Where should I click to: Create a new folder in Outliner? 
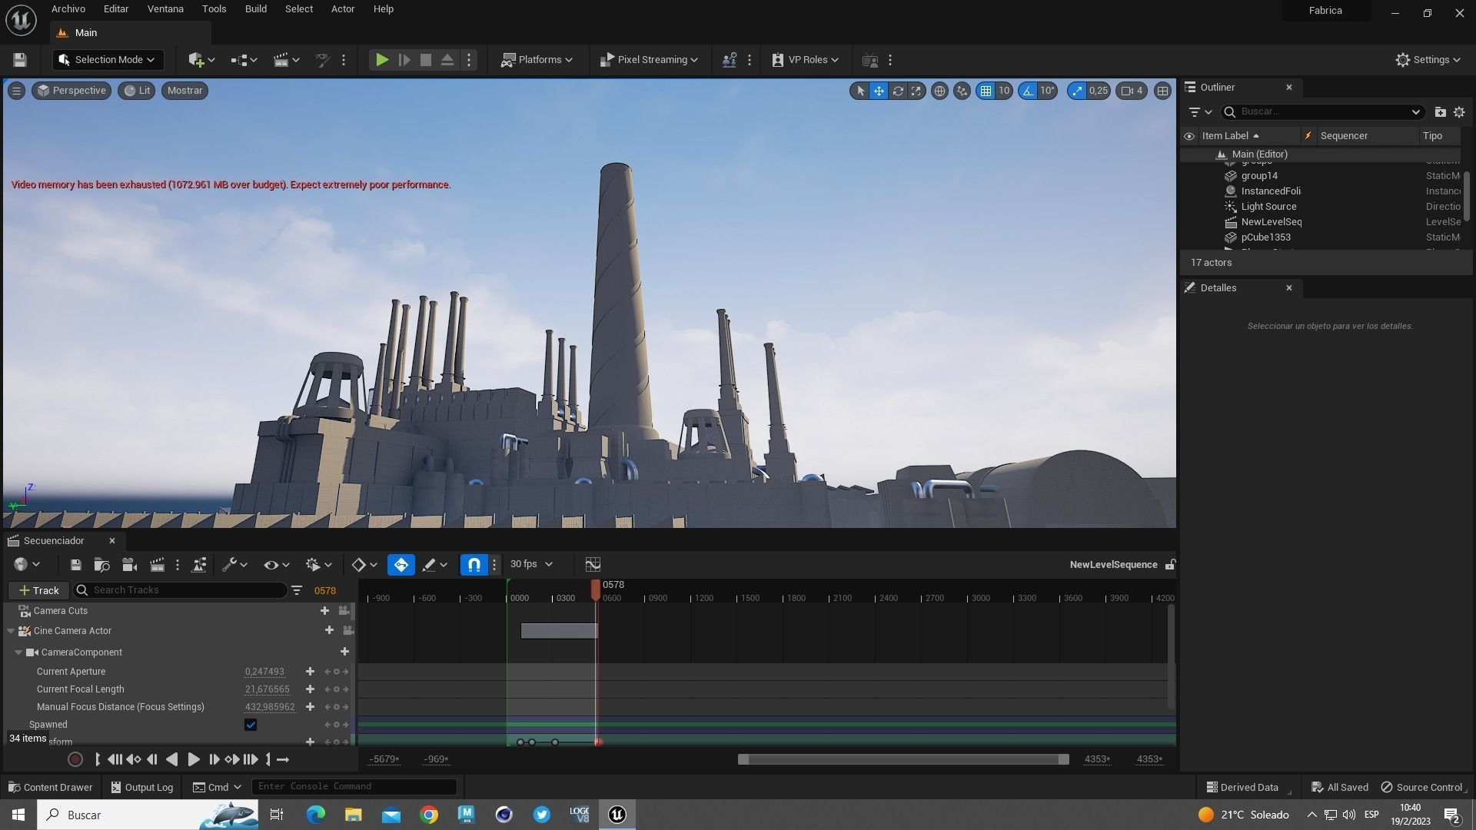(1440, 112)
